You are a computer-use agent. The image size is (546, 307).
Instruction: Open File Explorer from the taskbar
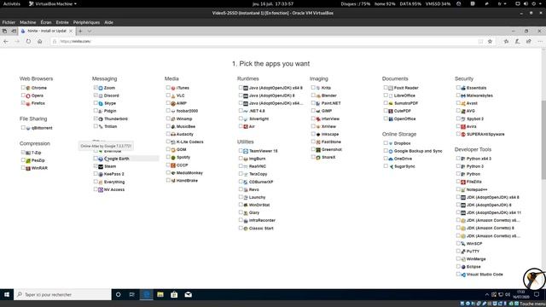tap(160, 294)
